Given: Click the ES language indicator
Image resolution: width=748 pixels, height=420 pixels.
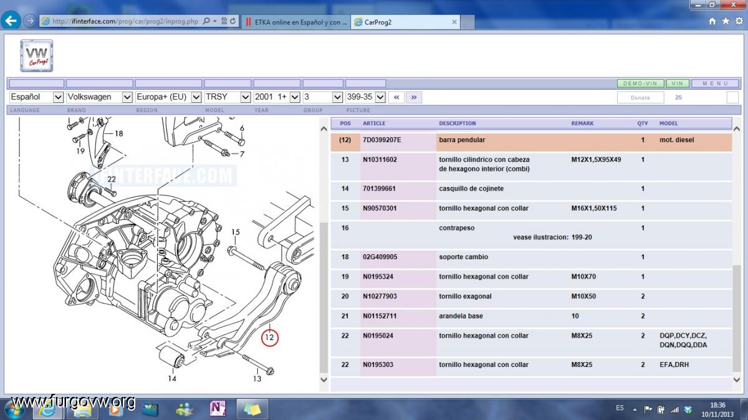Looking at the screenshot, I should tap(620, 408).
